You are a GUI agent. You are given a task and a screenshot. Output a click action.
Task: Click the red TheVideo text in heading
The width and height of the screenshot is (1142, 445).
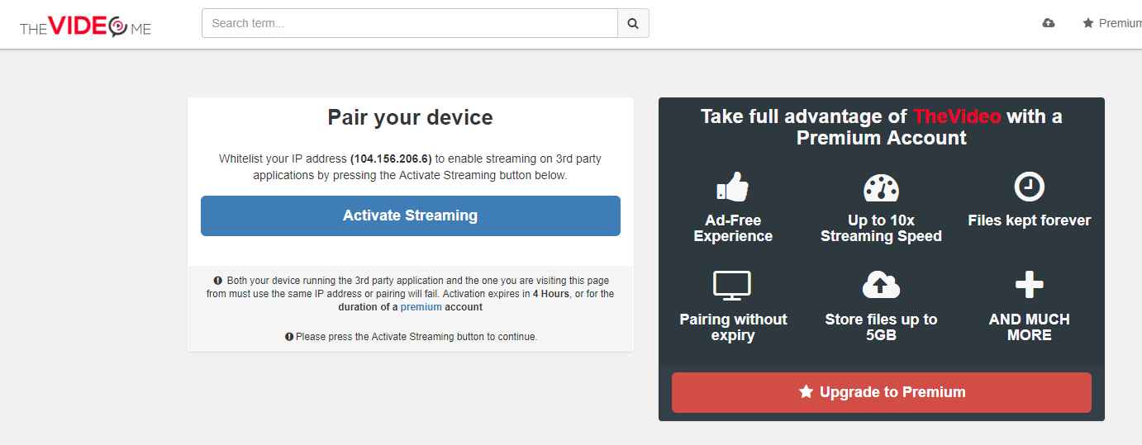point(957,116)
